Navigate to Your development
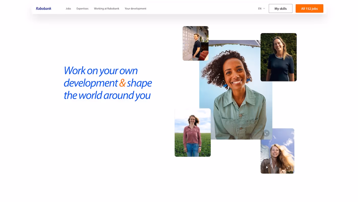 [136, 8]
